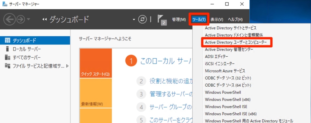Screen dimensions: 311x123
Task: Open ODBC データ ソース (32 ビット)
Action: click(228, 78)
